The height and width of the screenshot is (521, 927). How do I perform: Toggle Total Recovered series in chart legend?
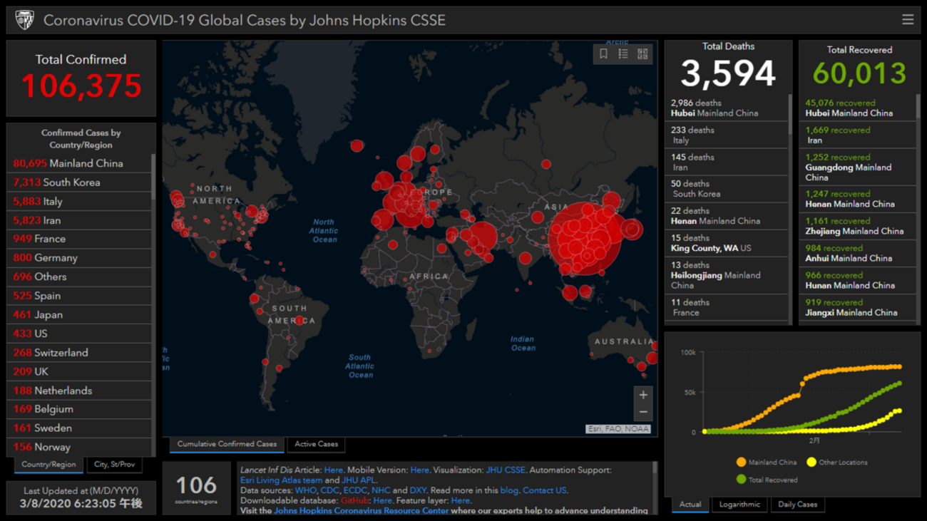[x=767, y=480]
